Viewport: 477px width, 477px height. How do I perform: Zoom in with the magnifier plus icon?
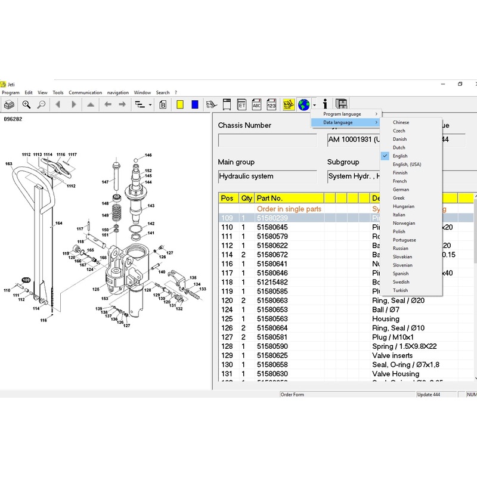pos(26,105)
